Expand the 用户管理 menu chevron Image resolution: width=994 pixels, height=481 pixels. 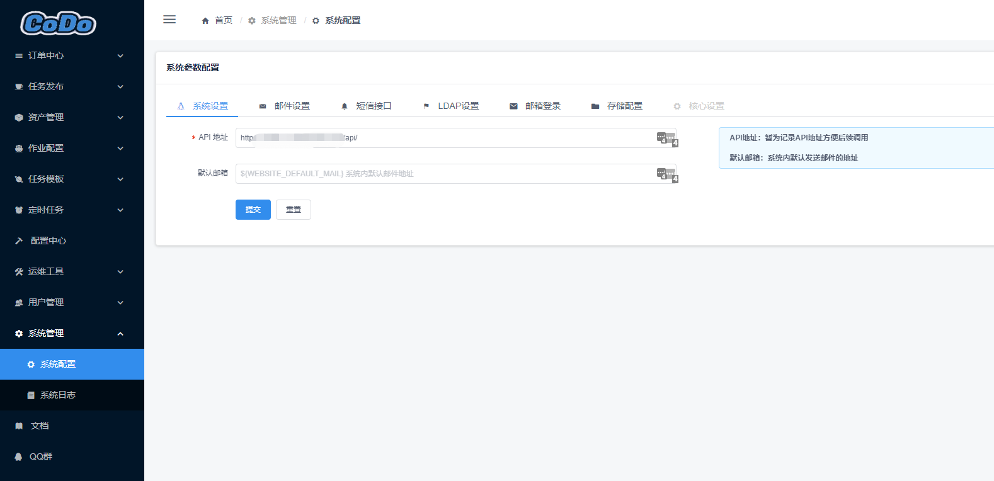(x=120, y=303)
